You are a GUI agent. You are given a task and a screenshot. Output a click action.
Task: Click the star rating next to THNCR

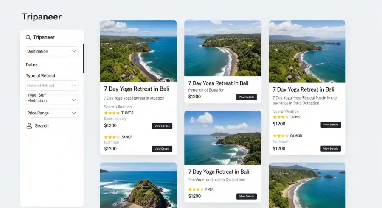[x=112, y=113]
